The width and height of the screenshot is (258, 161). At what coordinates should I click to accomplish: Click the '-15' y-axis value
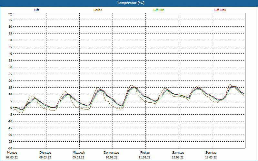tap(10, 128)
